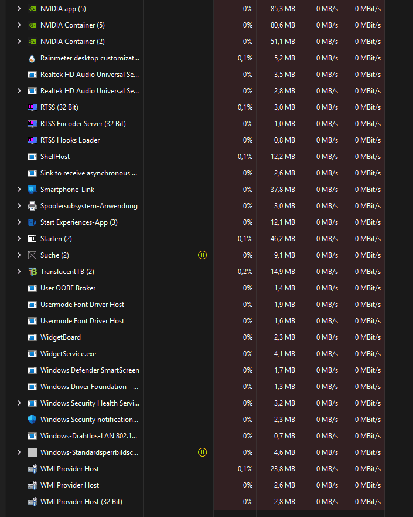Click the TranslucentTB icon
The image size is (413, 517).
pyautogui.click(x=32, y=272)
